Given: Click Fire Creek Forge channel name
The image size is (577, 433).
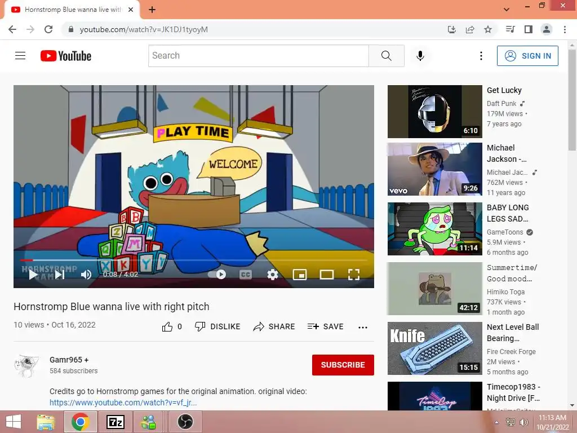Looking at the screenshot, I should click(511, 352).
